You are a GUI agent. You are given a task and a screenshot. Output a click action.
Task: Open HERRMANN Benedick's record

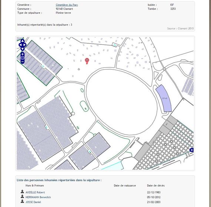click(38, 197)
